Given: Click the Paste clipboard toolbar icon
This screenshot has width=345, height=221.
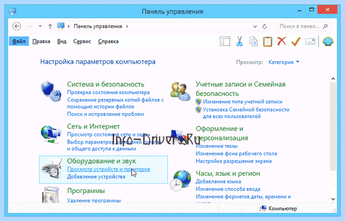Looking at the screenshot, I should [267, 41].
